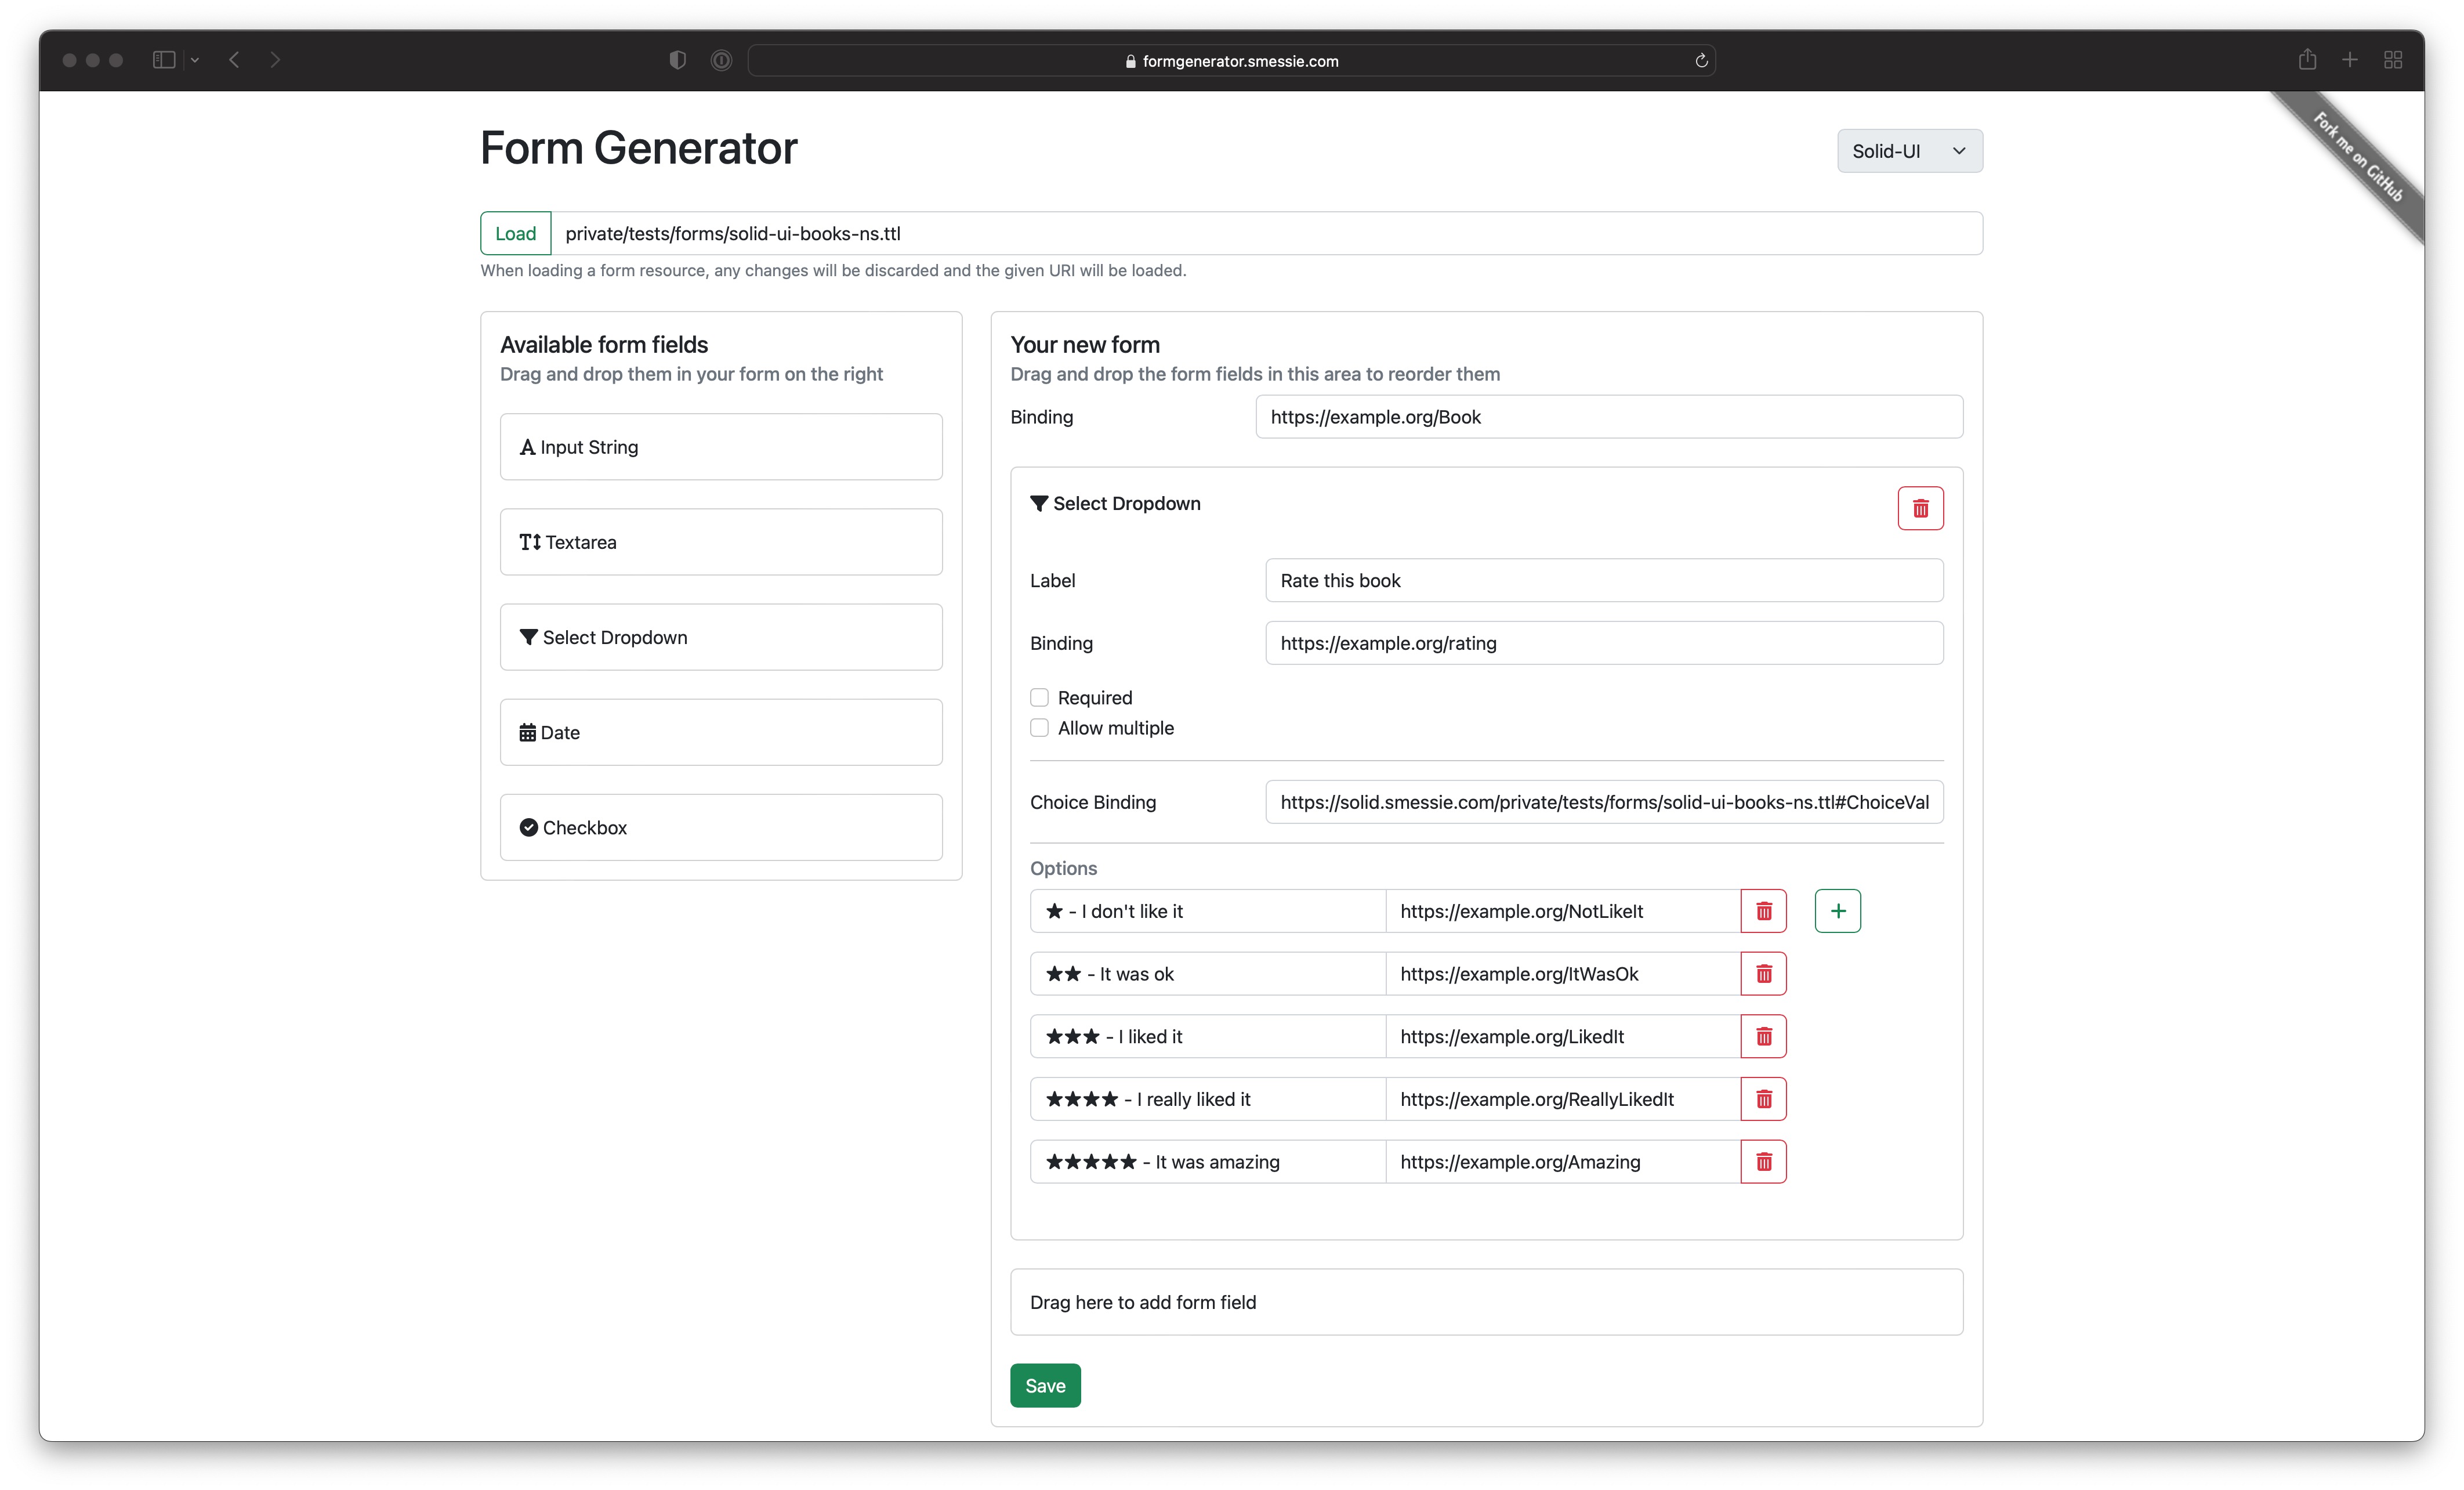Image resolution: width=2464 pixels, height=1490 pixels.
Task: Click the filter icon in form's Select Dropdown header
Action: click(x=1039, y=504)
